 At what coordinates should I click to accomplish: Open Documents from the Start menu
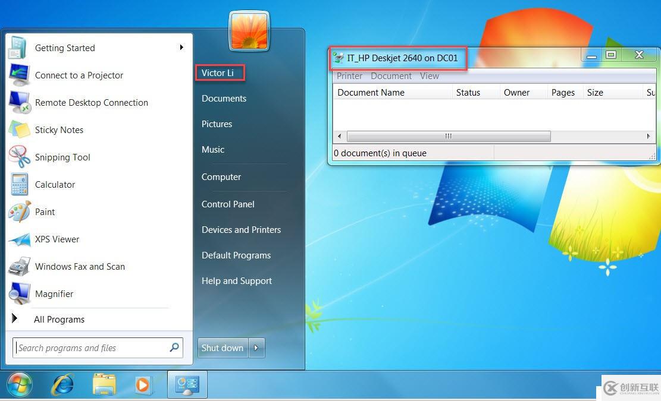224,99
